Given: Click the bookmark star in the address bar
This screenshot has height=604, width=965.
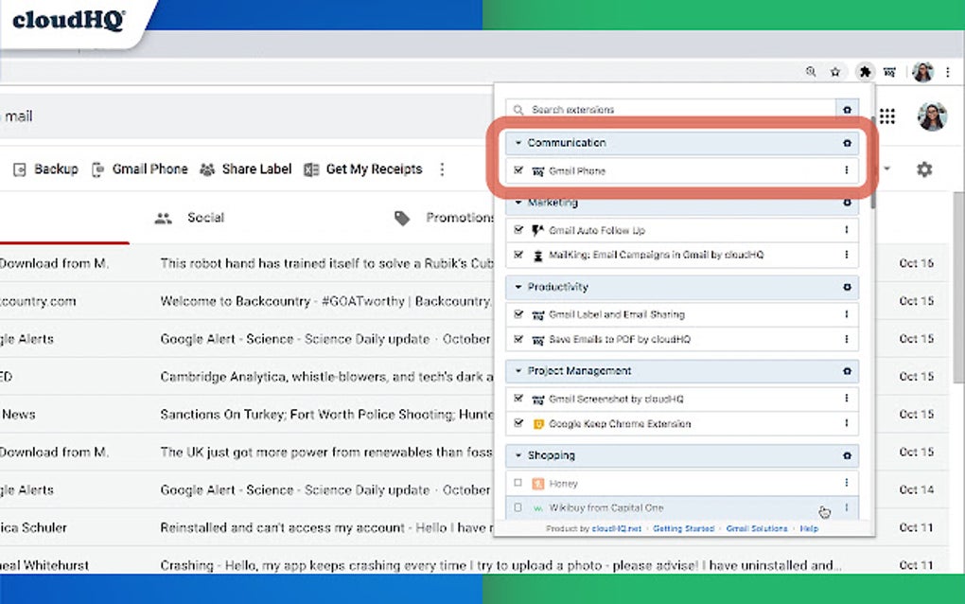Looking at the screenshot, I should point(835,71).
